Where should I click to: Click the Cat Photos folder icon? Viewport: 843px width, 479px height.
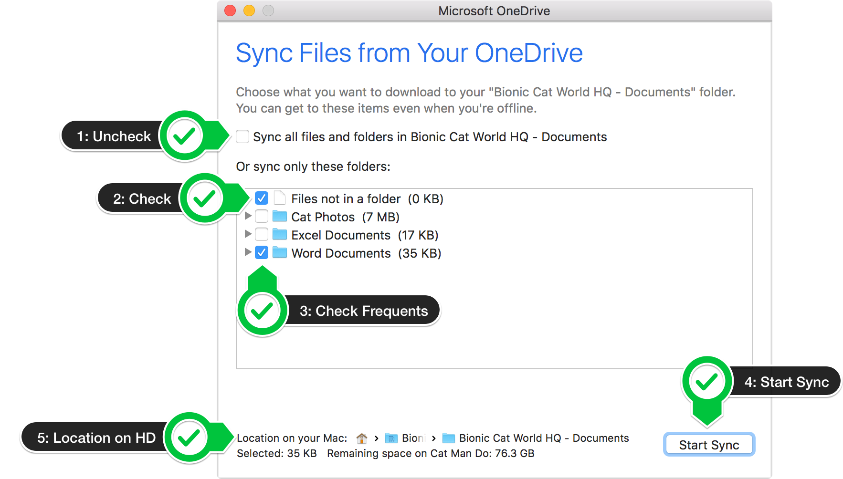(x=280, y=217)
